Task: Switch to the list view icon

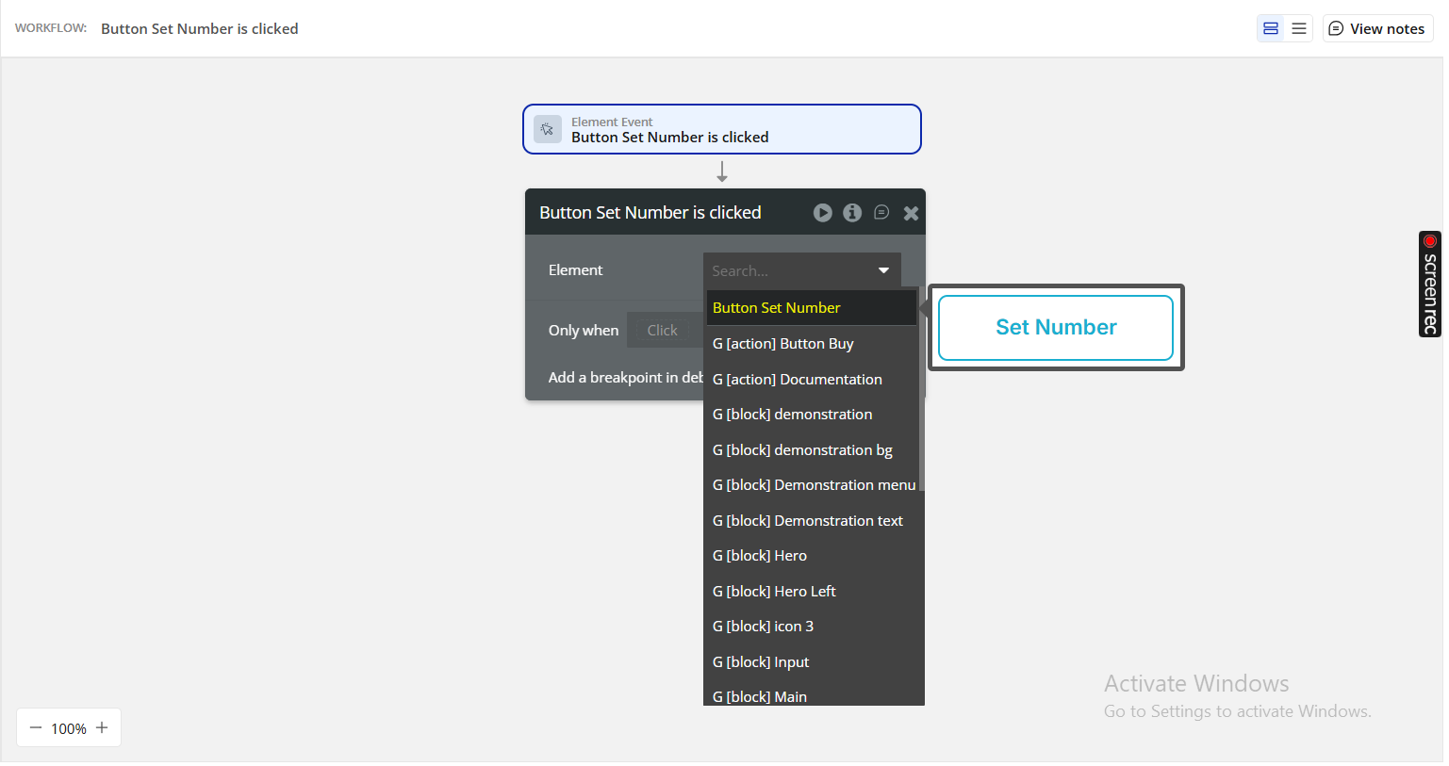Action: [x=1299, y=28]
